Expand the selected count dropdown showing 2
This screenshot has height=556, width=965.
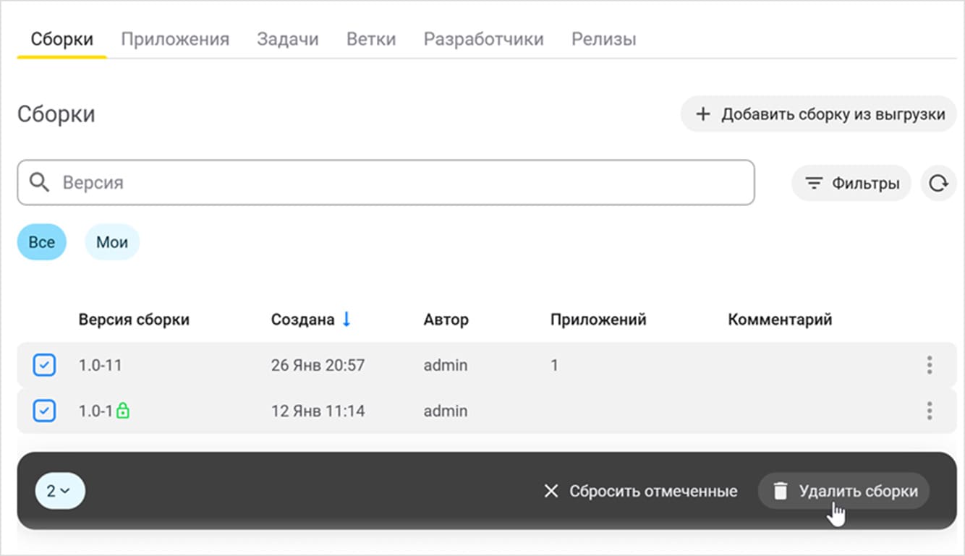(59, 491)
